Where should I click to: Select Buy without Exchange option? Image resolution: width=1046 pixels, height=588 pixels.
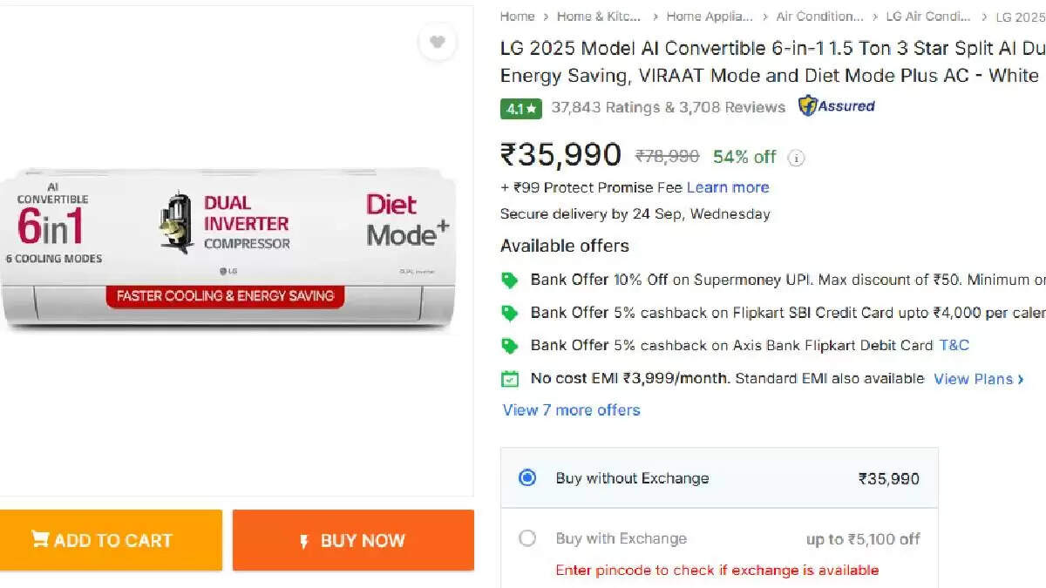(x=526, y=477)
